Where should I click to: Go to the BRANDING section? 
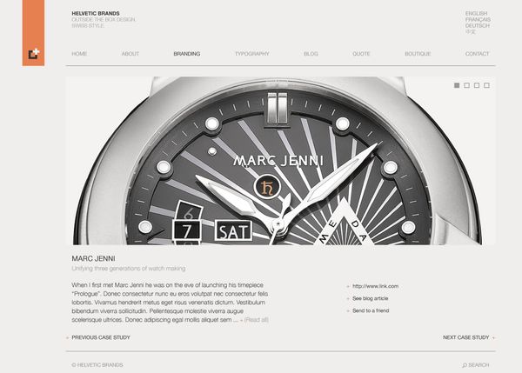pyautogui.click(x=187, y=54)
